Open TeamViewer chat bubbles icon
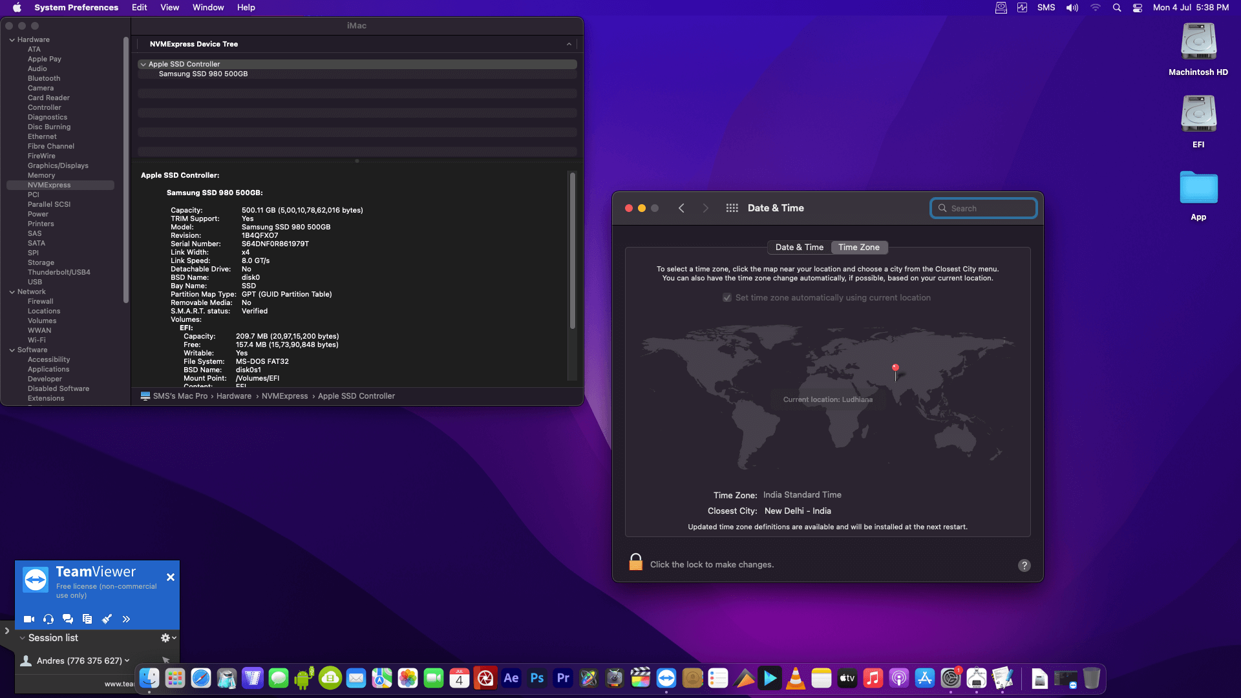The width and height of the screenshot is (1241, 698). [68, 619]
